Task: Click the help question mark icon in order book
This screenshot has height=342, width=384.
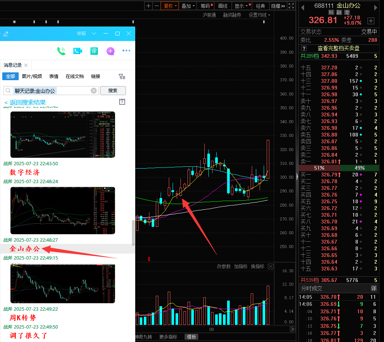Action: coord(304,48)
